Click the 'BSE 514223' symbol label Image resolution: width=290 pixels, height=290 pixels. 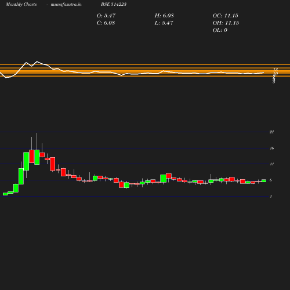pyautogui.click(x=114, y=4)
